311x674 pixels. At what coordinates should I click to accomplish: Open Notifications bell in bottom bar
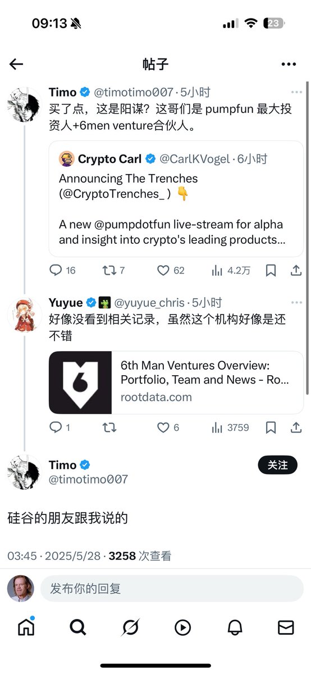234,627
